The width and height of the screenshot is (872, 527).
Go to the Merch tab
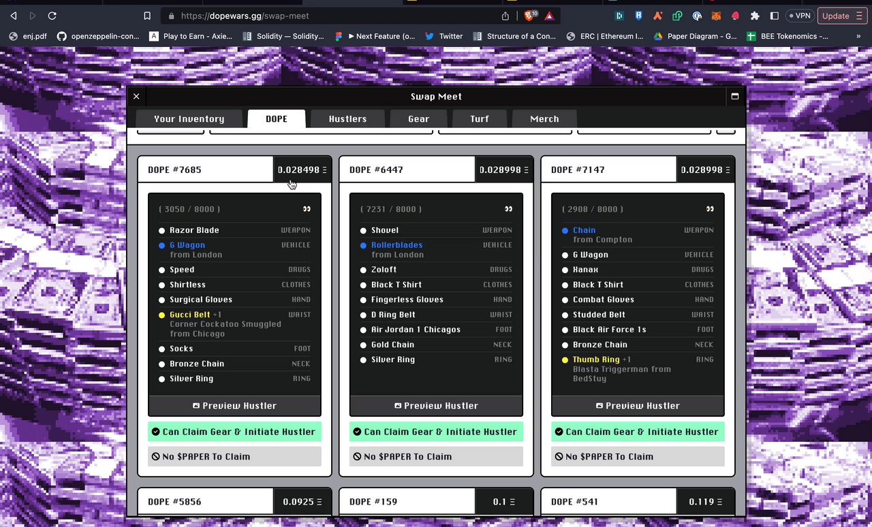pos(544,118)
